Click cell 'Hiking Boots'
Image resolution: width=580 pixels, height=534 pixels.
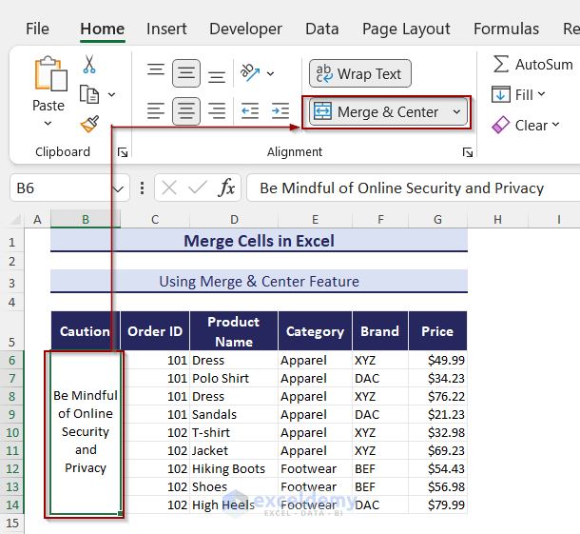tap(234, 468)
